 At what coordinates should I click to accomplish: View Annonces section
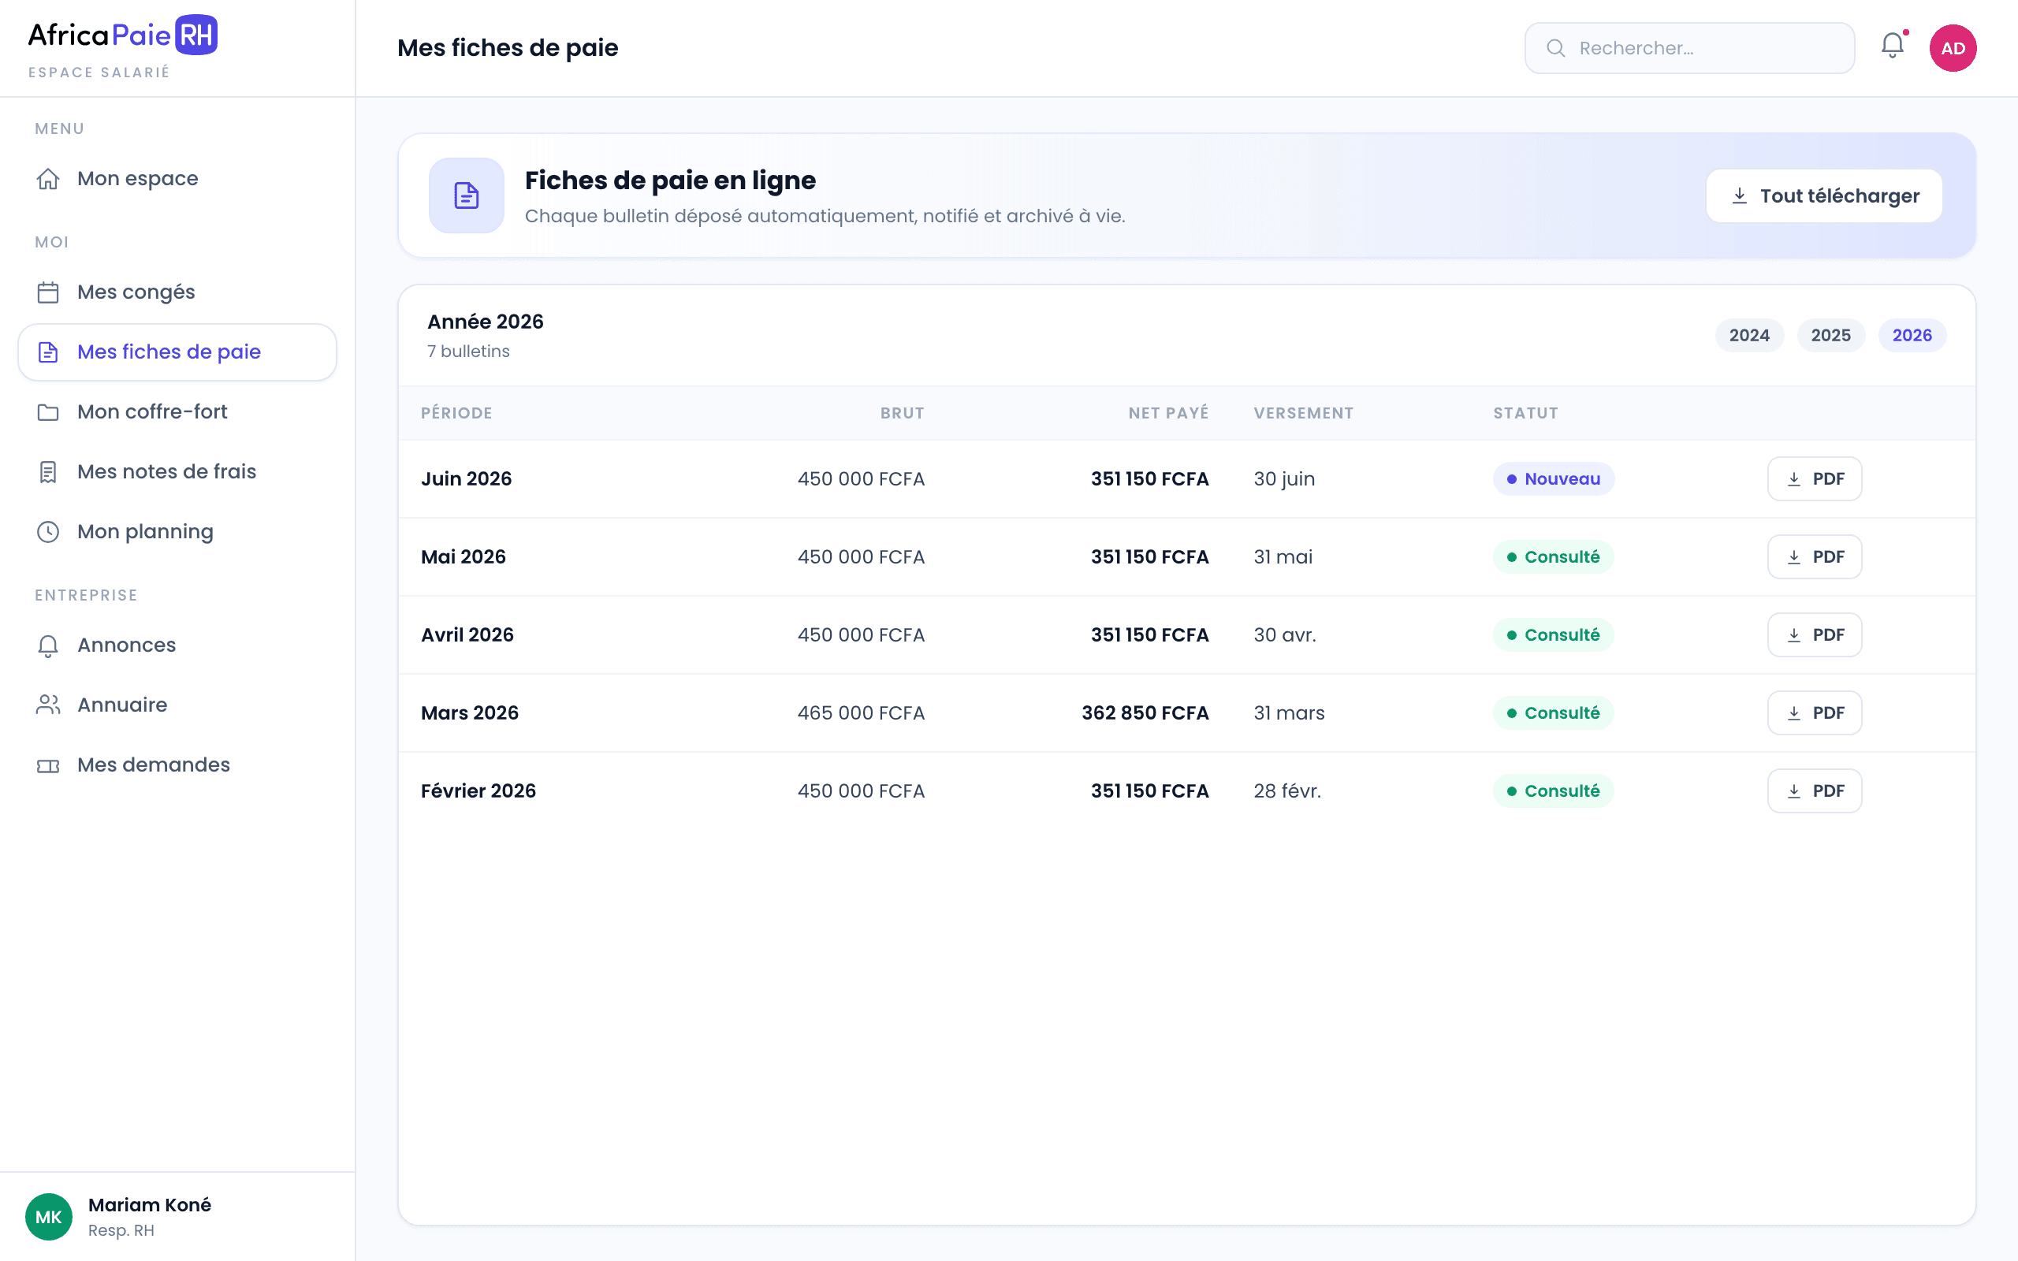177,645
